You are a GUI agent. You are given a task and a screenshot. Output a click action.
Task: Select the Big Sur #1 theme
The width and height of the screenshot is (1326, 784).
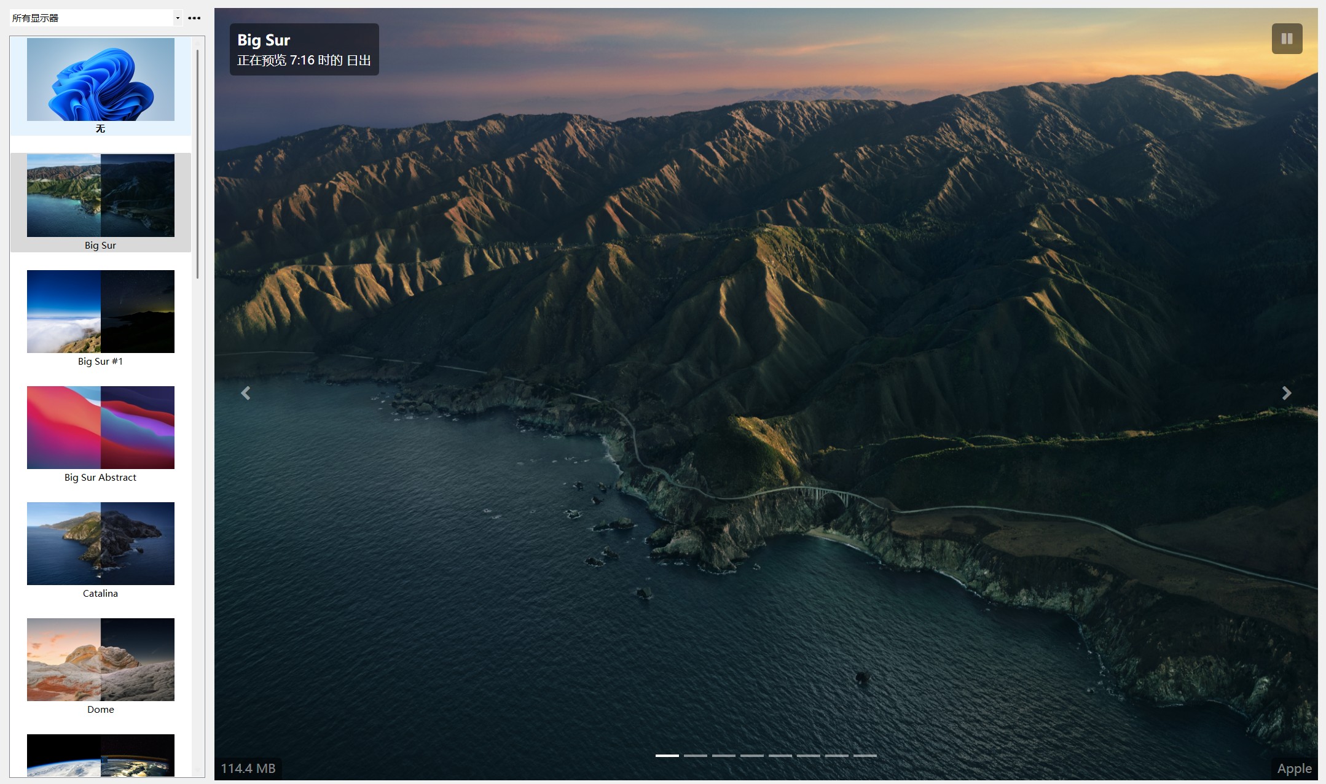pyautogui.click(x=100, y=311)
